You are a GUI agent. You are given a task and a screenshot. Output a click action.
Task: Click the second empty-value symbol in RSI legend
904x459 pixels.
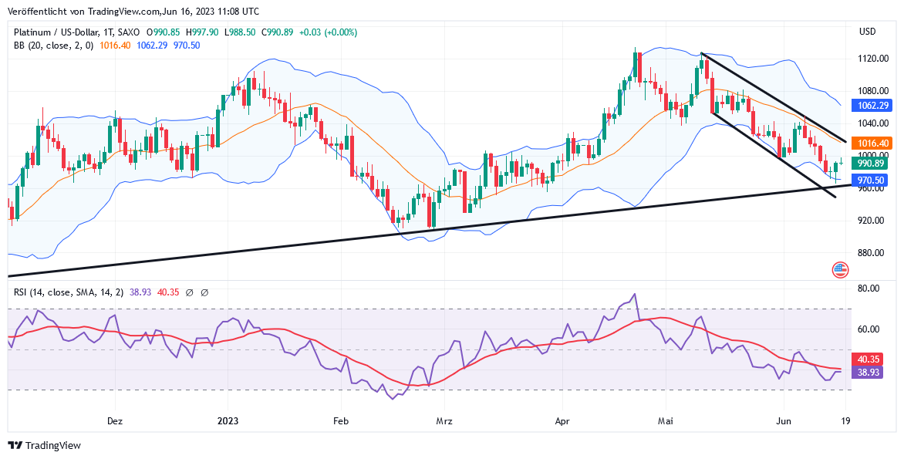click(x=204, y=292)
